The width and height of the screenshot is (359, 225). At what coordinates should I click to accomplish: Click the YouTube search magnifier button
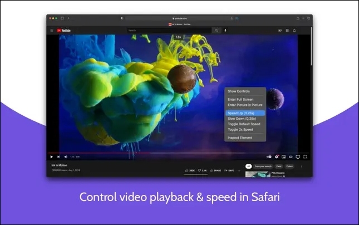[217, 30]
